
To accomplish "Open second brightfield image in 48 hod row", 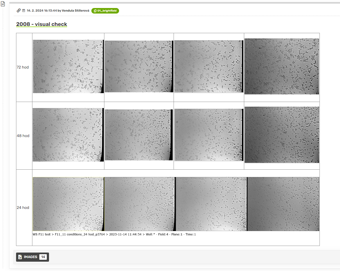I will (x=139, y=135).
